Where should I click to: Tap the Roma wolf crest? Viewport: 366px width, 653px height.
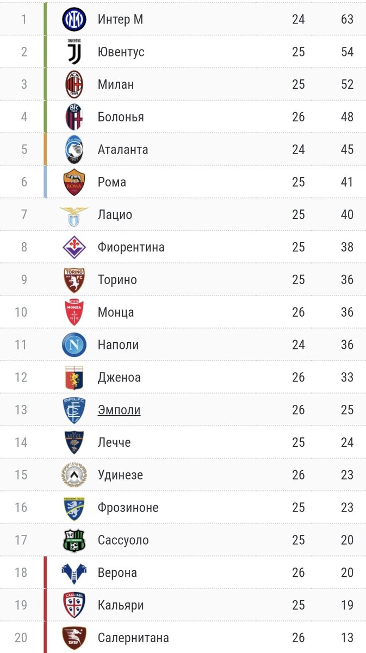coord(74,182)
